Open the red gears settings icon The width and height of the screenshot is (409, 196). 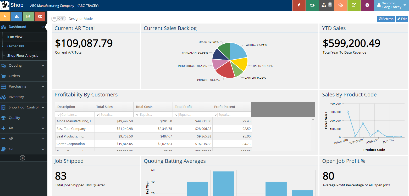(x=40, y=16)
